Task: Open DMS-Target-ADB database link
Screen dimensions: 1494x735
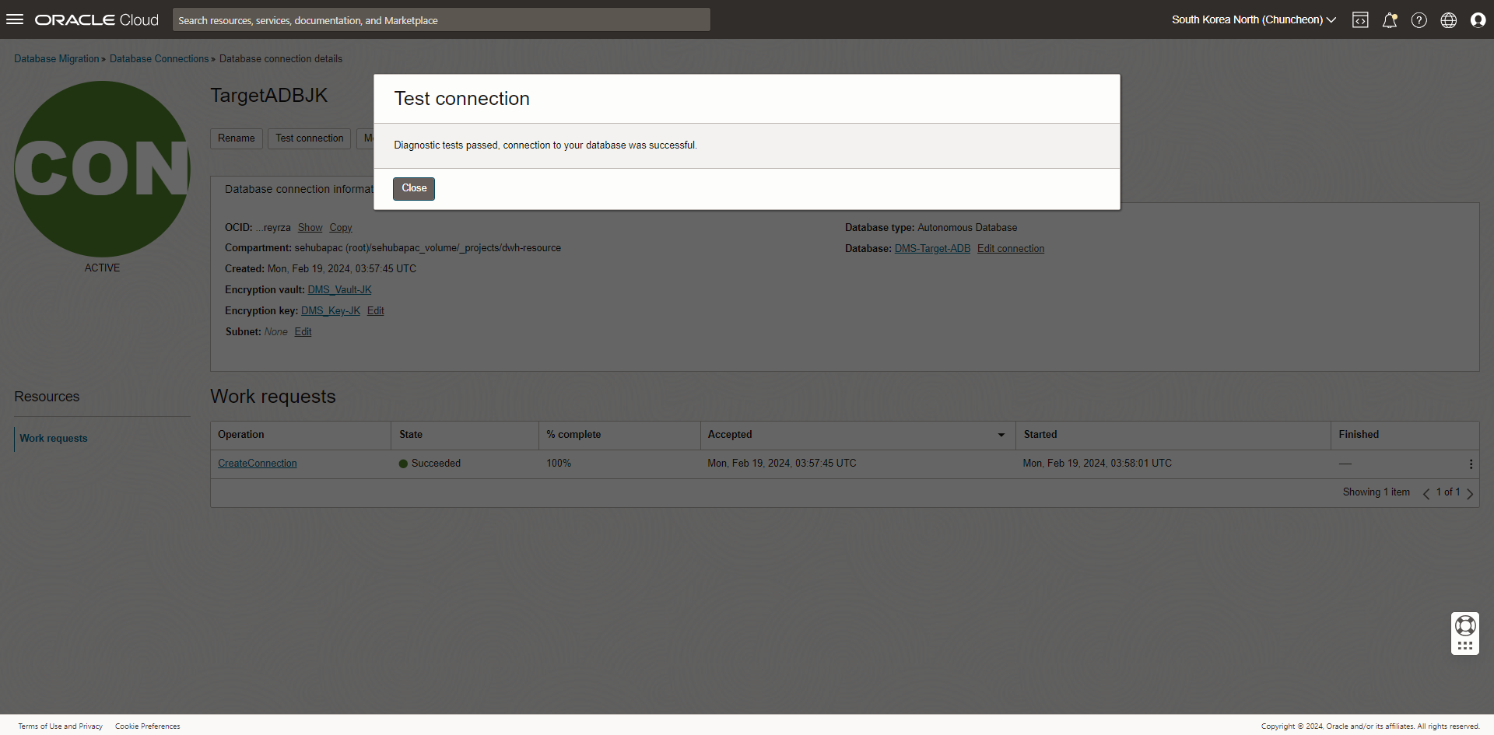Action: (x=932, y=249)
